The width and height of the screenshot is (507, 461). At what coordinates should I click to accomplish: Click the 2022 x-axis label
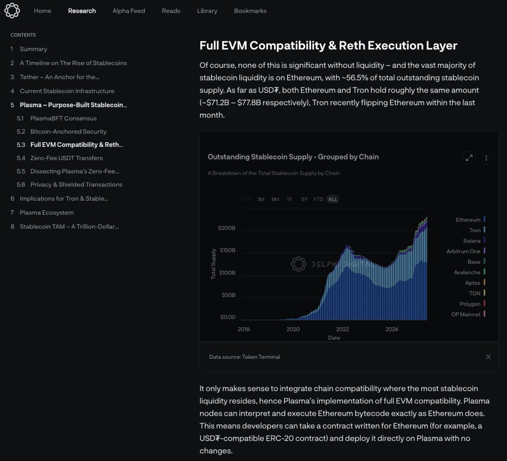pyautogui.click(x=342, y=329)
